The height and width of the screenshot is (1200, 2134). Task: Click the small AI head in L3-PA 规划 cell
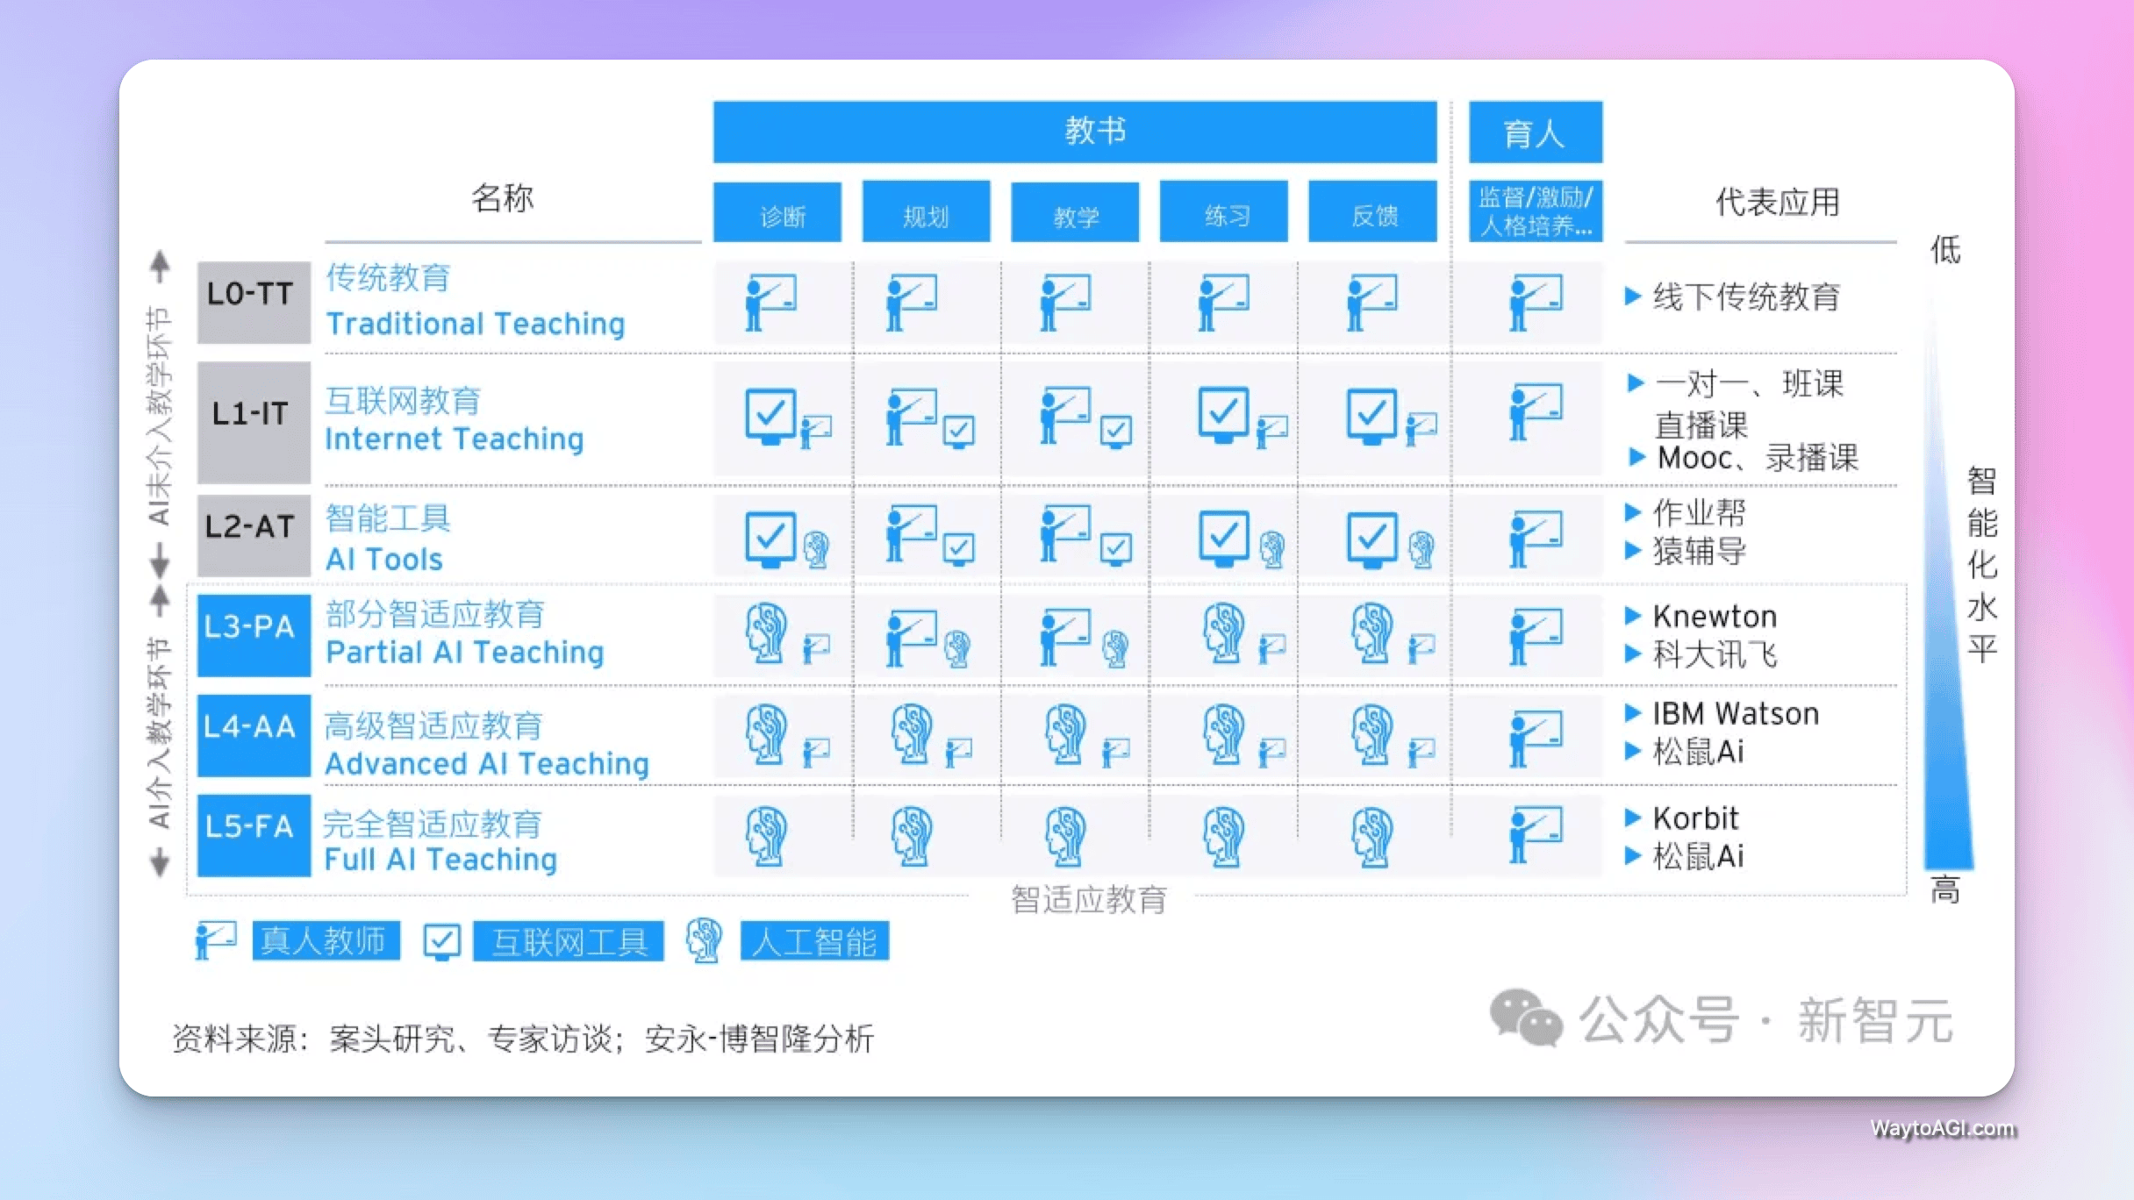point(957,649)
